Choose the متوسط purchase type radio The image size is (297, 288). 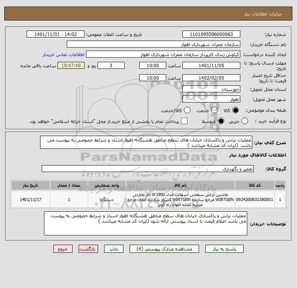(221, 121)
